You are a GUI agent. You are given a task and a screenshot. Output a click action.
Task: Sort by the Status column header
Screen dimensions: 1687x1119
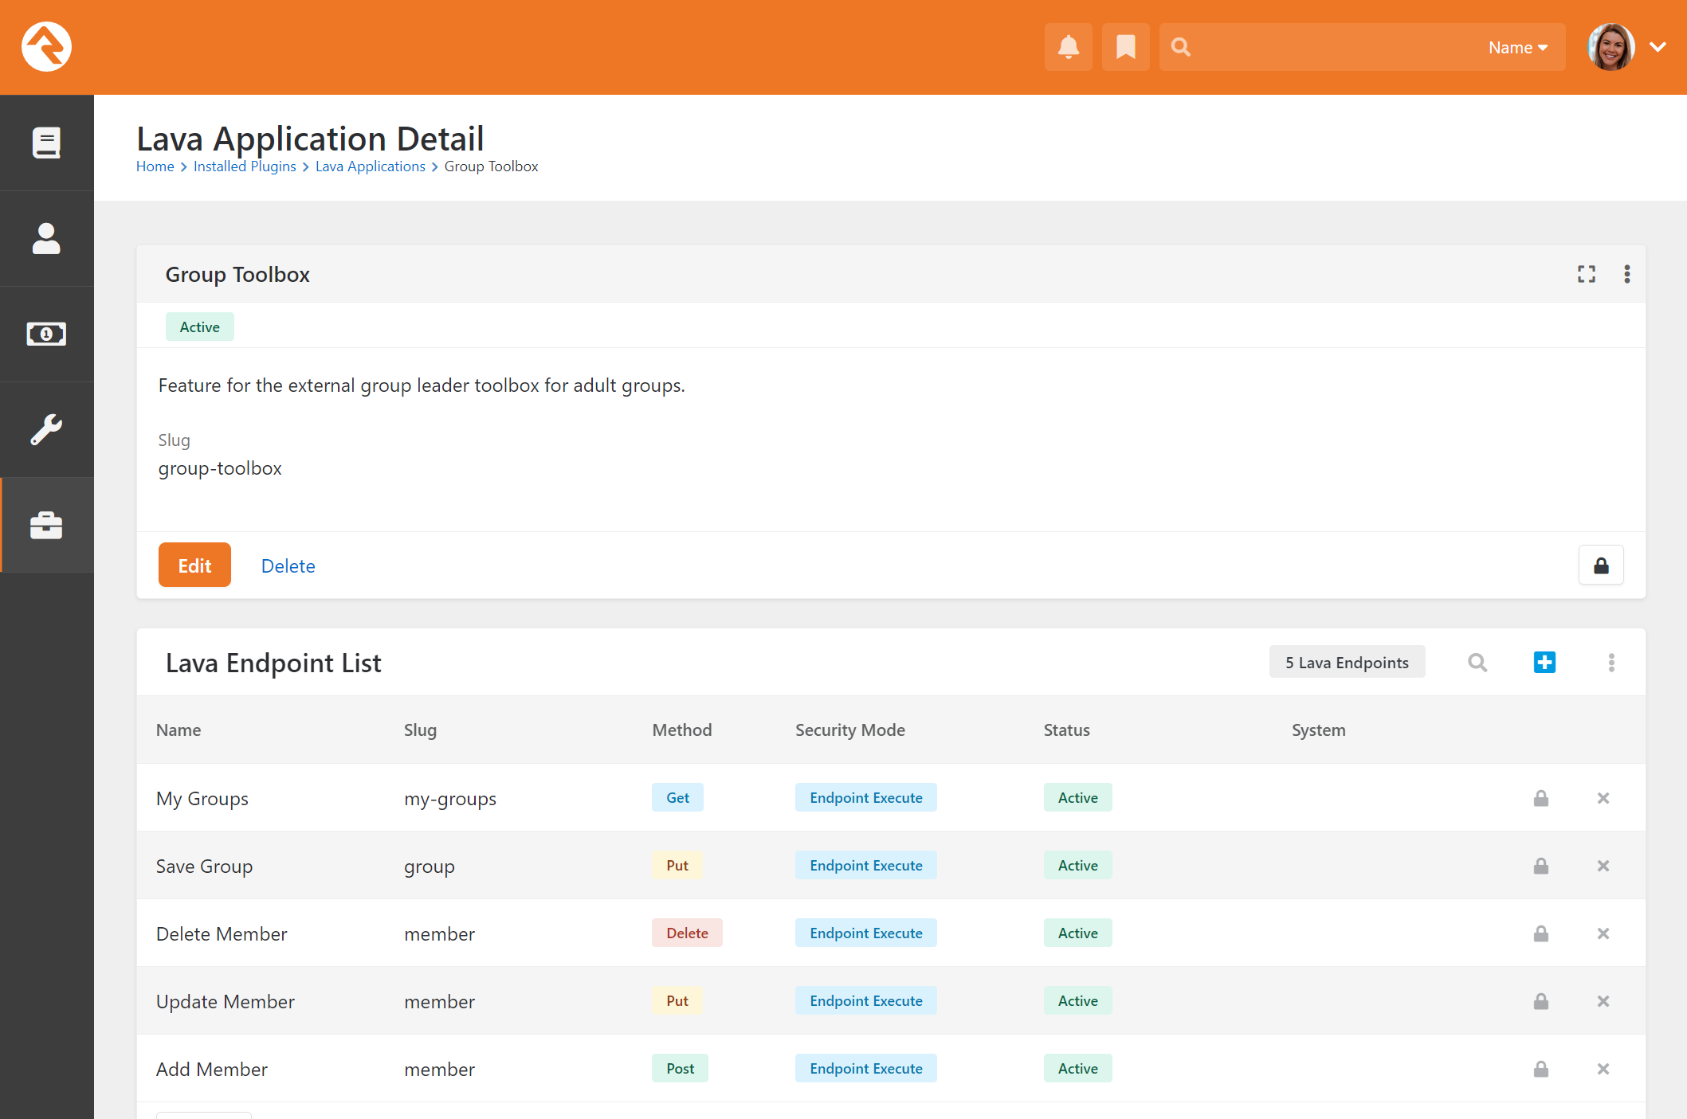coord(1066,730)
